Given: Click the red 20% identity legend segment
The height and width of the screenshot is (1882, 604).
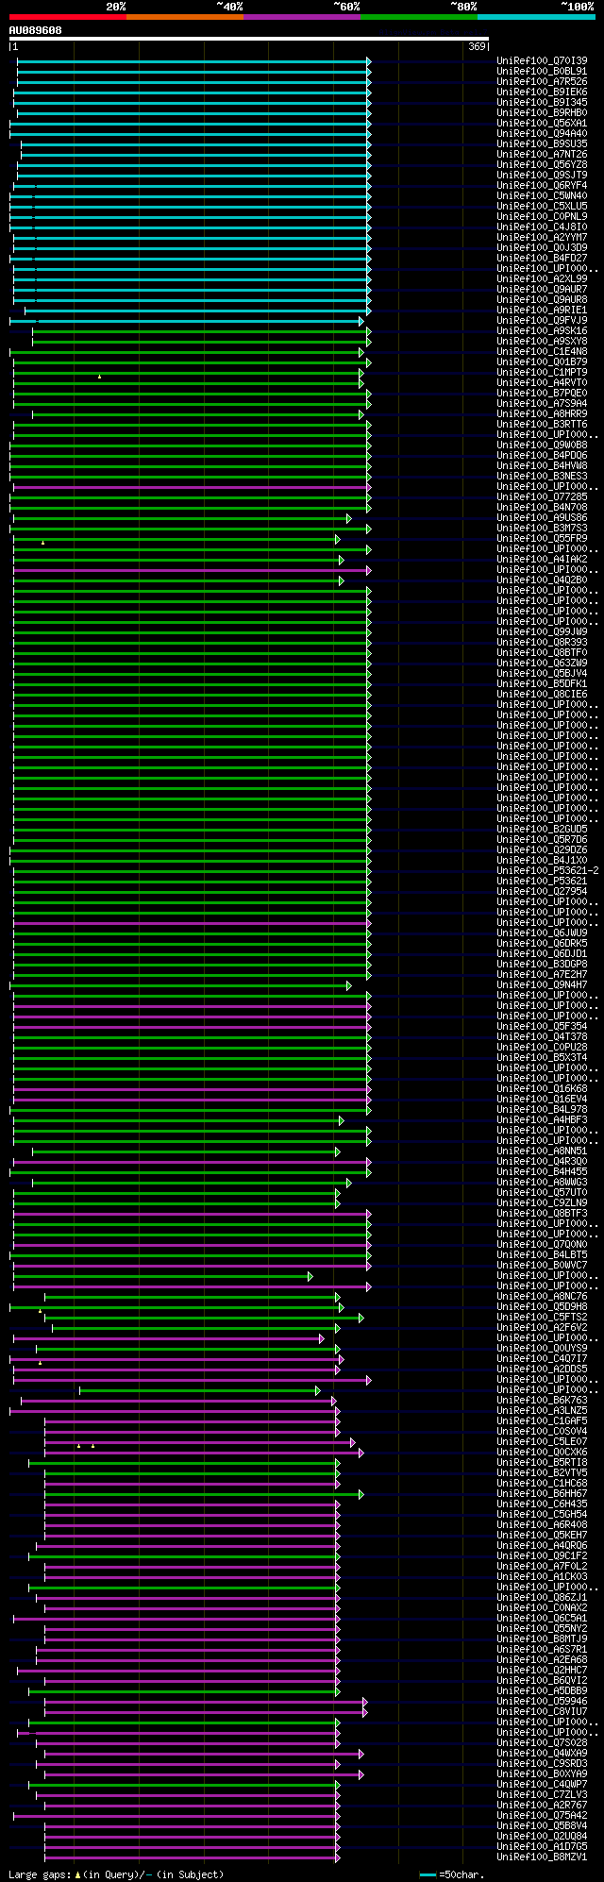Looking at the screenshot, I should tap(67, 17).
